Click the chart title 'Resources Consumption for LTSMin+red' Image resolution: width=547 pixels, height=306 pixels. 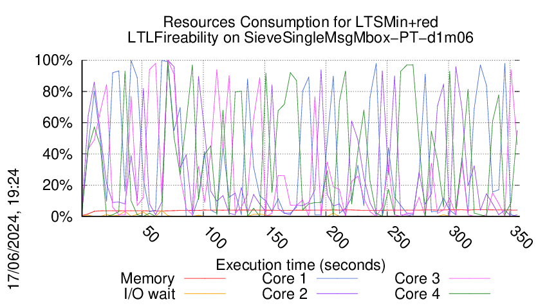[x=301, y=23]
